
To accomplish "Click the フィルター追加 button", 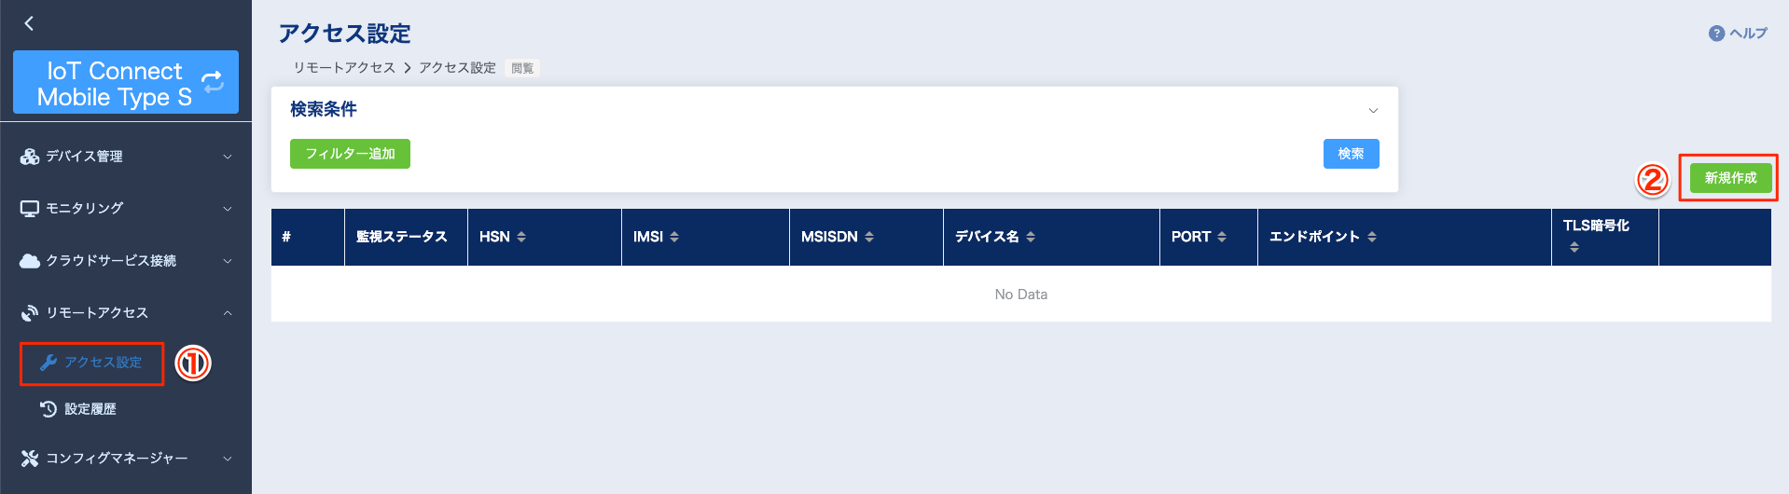I will point(350,154).
